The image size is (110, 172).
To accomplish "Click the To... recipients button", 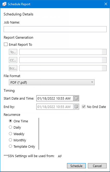I will point(13,52).
